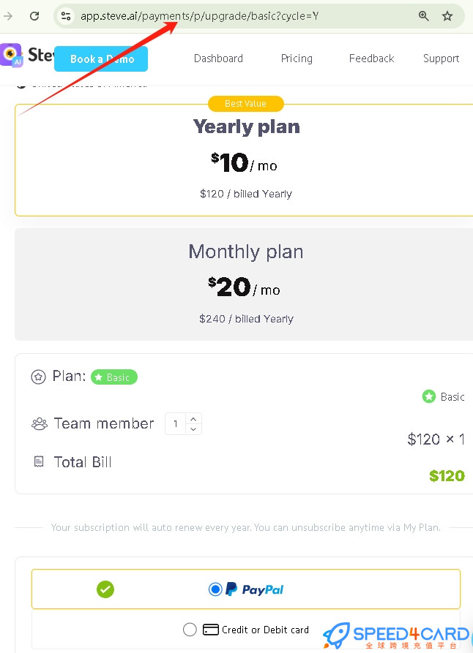Click the Team member people icon
Viewport: 473px width, 653px height.
click(40, 424)
